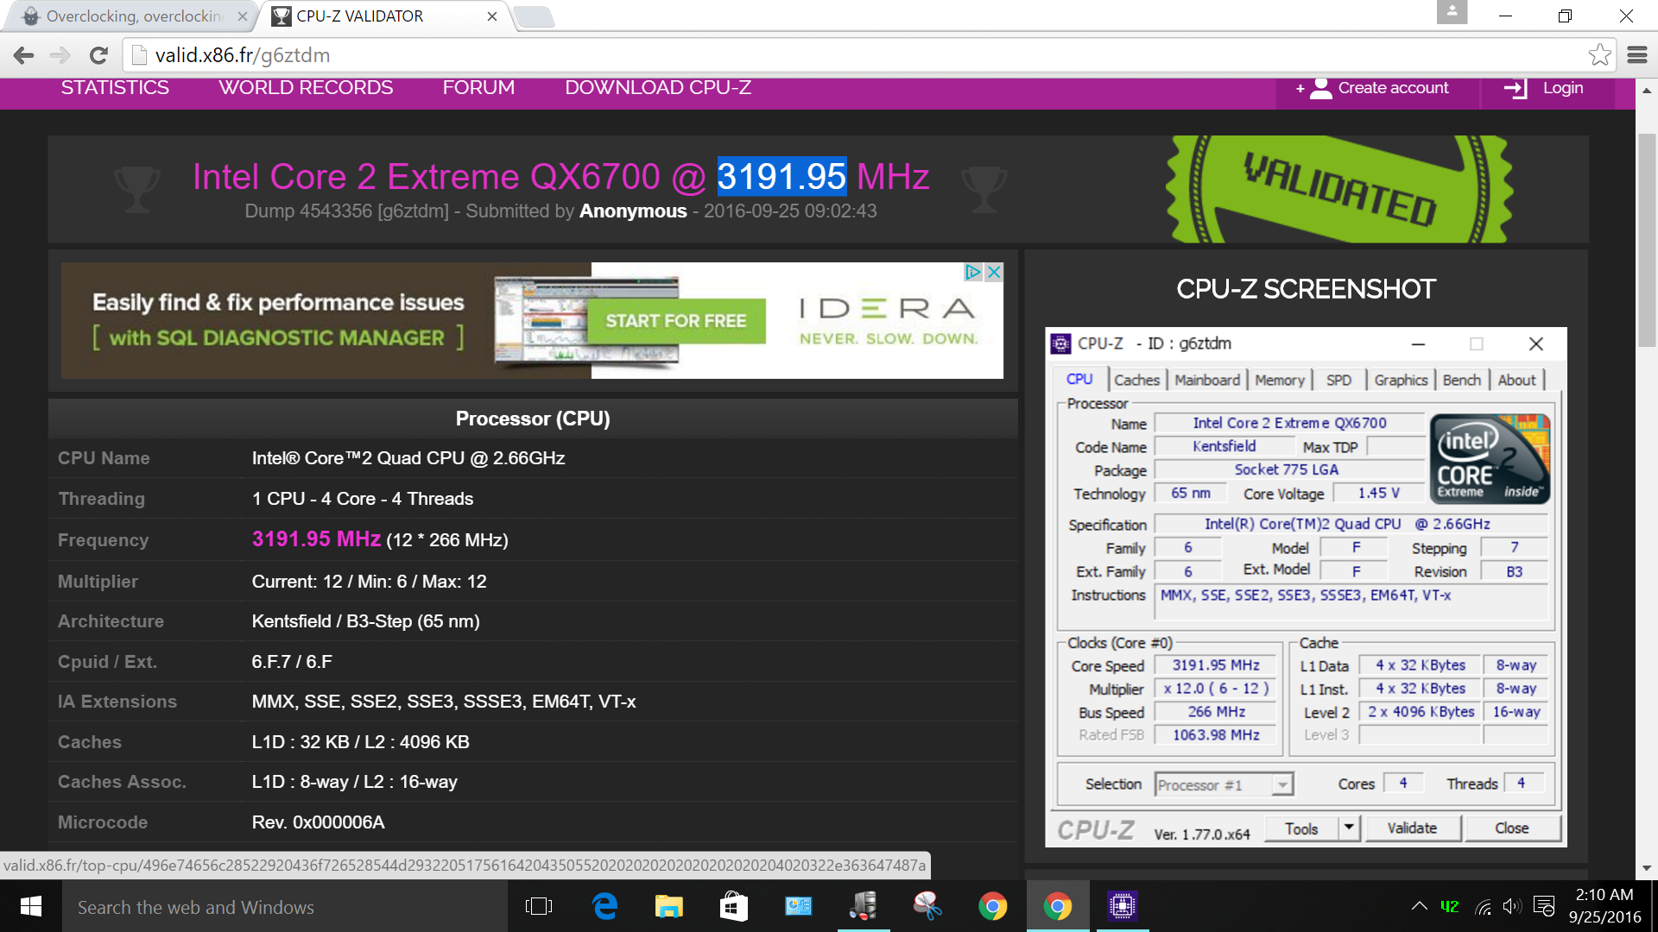Select the Caches tab in CPU-Z

pos(1136,380)
